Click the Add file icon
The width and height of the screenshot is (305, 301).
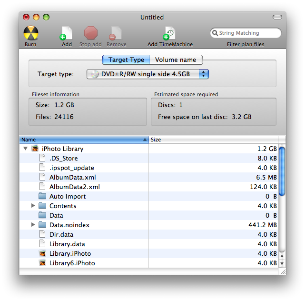[66, 33]
